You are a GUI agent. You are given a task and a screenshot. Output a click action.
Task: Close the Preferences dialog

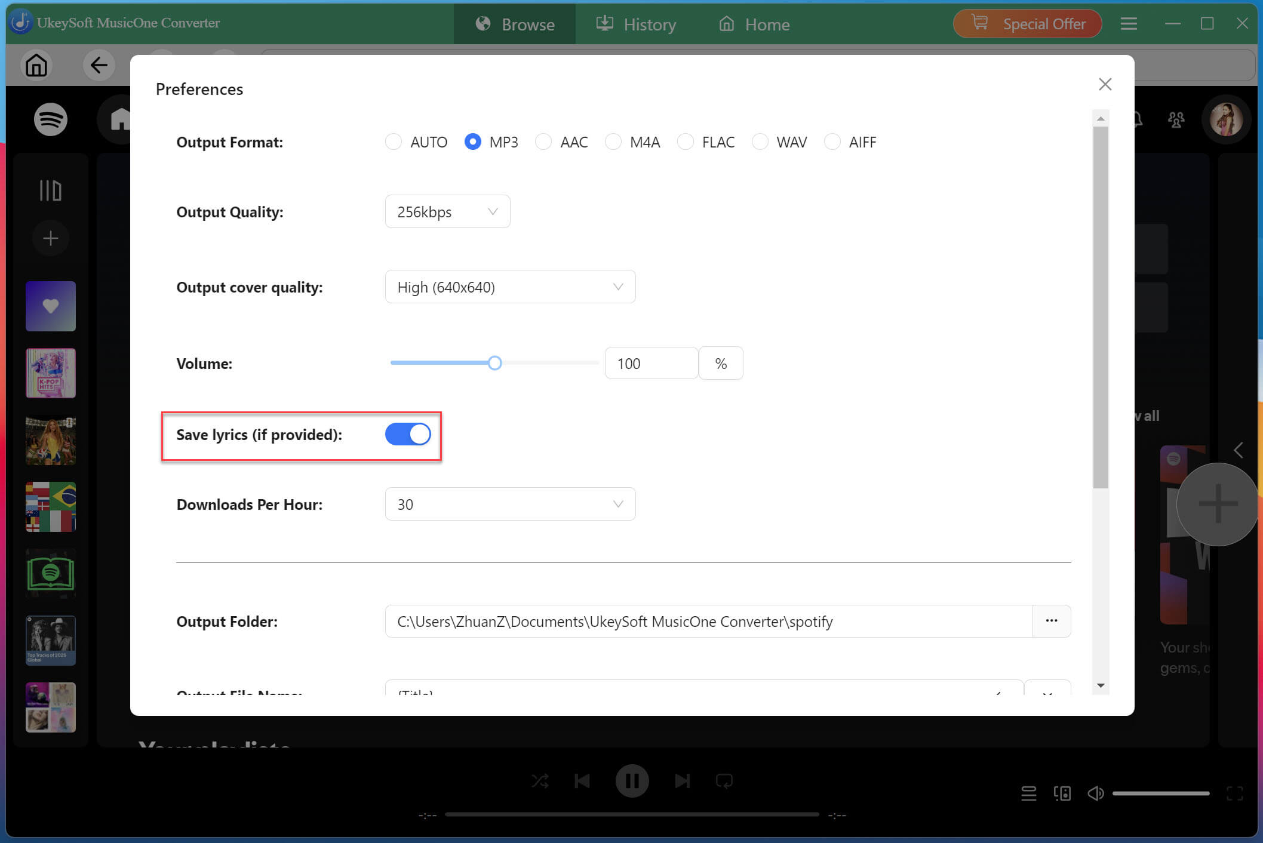click(1105, 84)
